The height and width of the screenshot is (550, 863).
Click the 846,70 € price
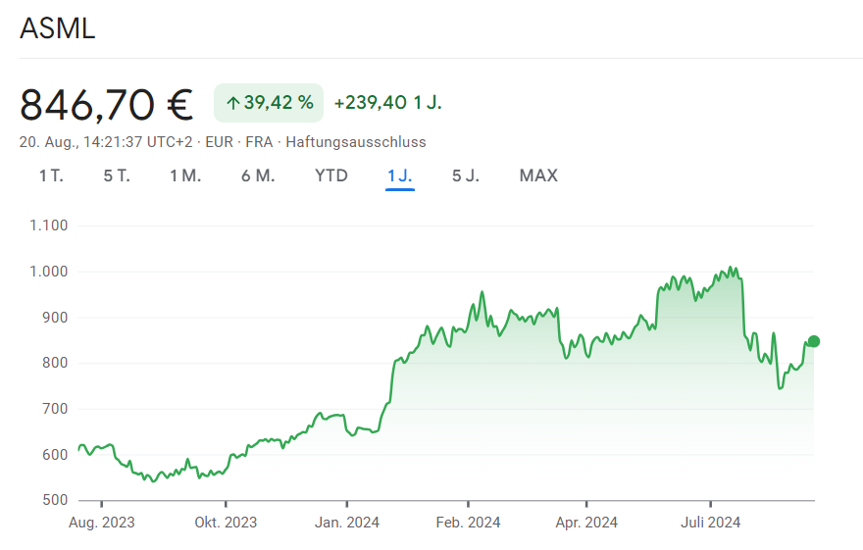[107, 105]
